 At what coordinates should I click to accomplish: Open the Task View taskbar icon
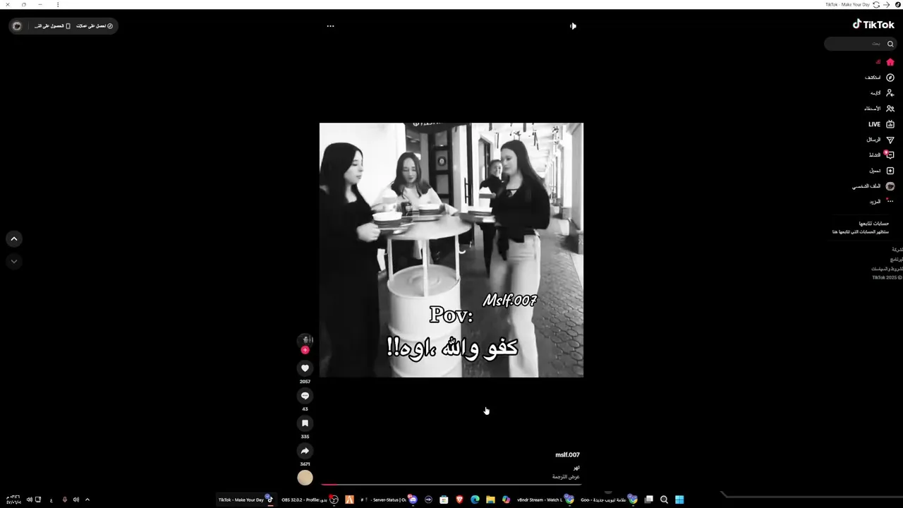tap(648, 500)
